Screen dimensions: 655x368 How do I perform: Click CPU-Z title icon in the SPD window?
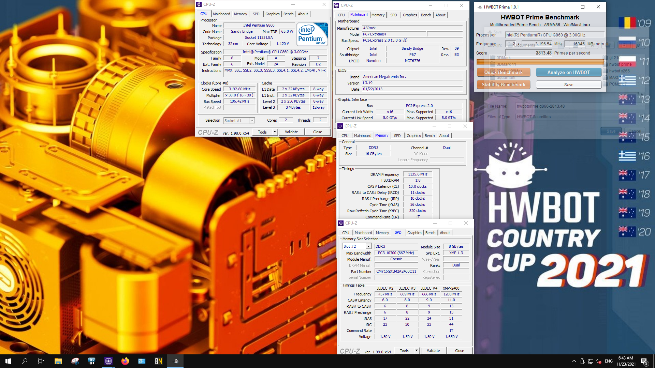click(x=341, y=223)
